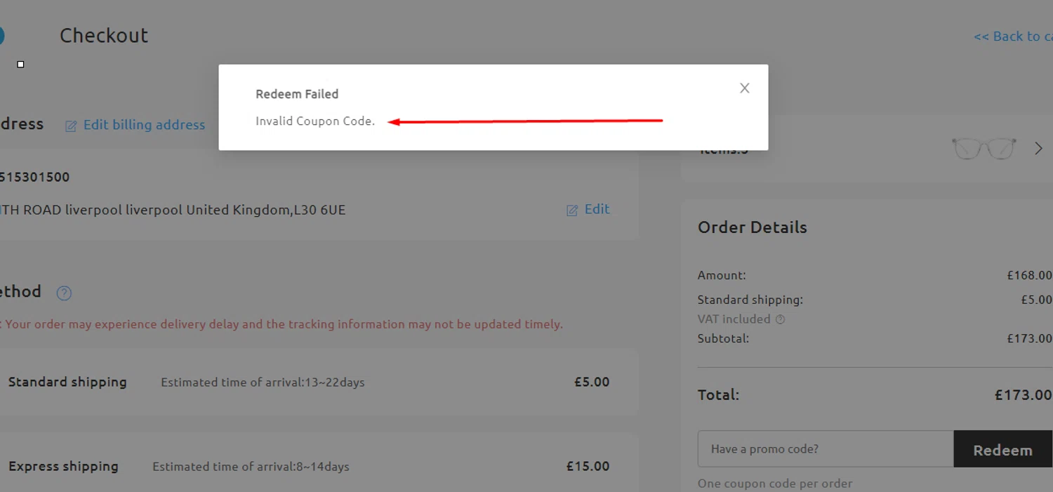Open the glasses product thumbnail
Screen dimensions: 1053x492
(984, 148)
